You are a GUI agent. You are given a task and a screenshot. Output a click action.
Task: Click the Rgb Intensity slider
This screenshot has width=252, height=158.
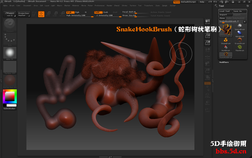click(x=80, y=16)
